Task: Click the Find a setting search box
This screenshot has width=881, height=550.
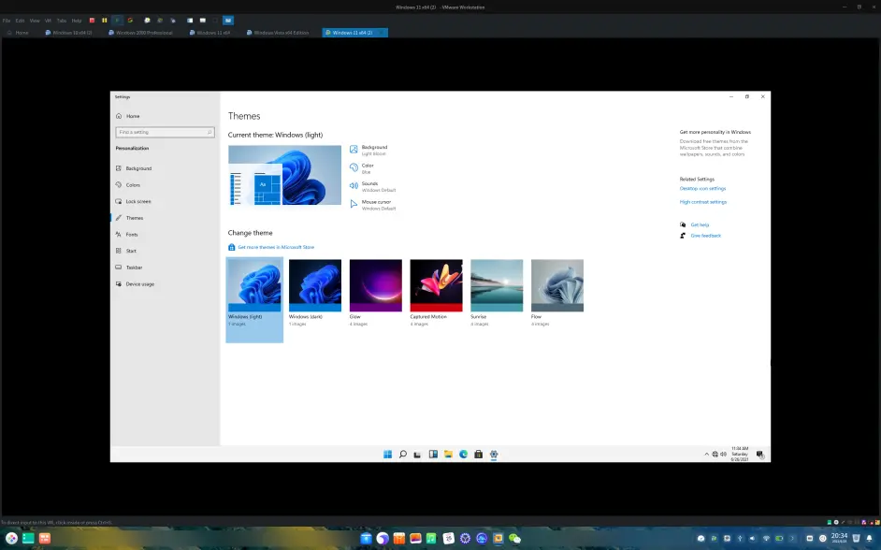Action: 165,132
